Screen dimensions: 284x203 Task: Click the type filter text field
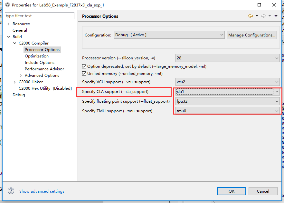click(x=40, y=16)
